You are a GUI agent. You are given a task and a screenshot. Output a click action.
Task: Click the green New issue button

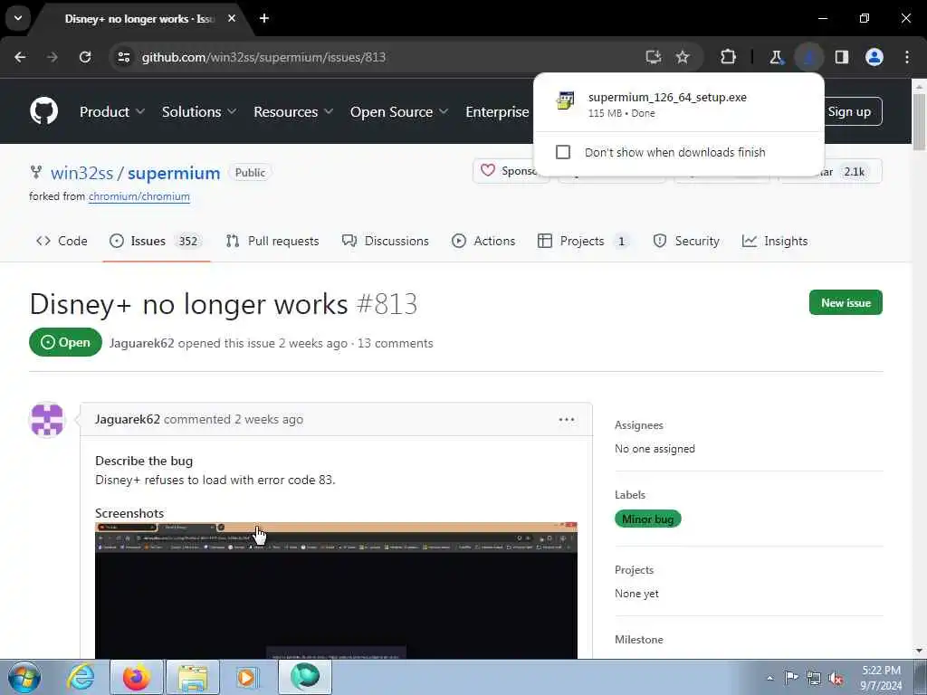[x=846, y=302]
